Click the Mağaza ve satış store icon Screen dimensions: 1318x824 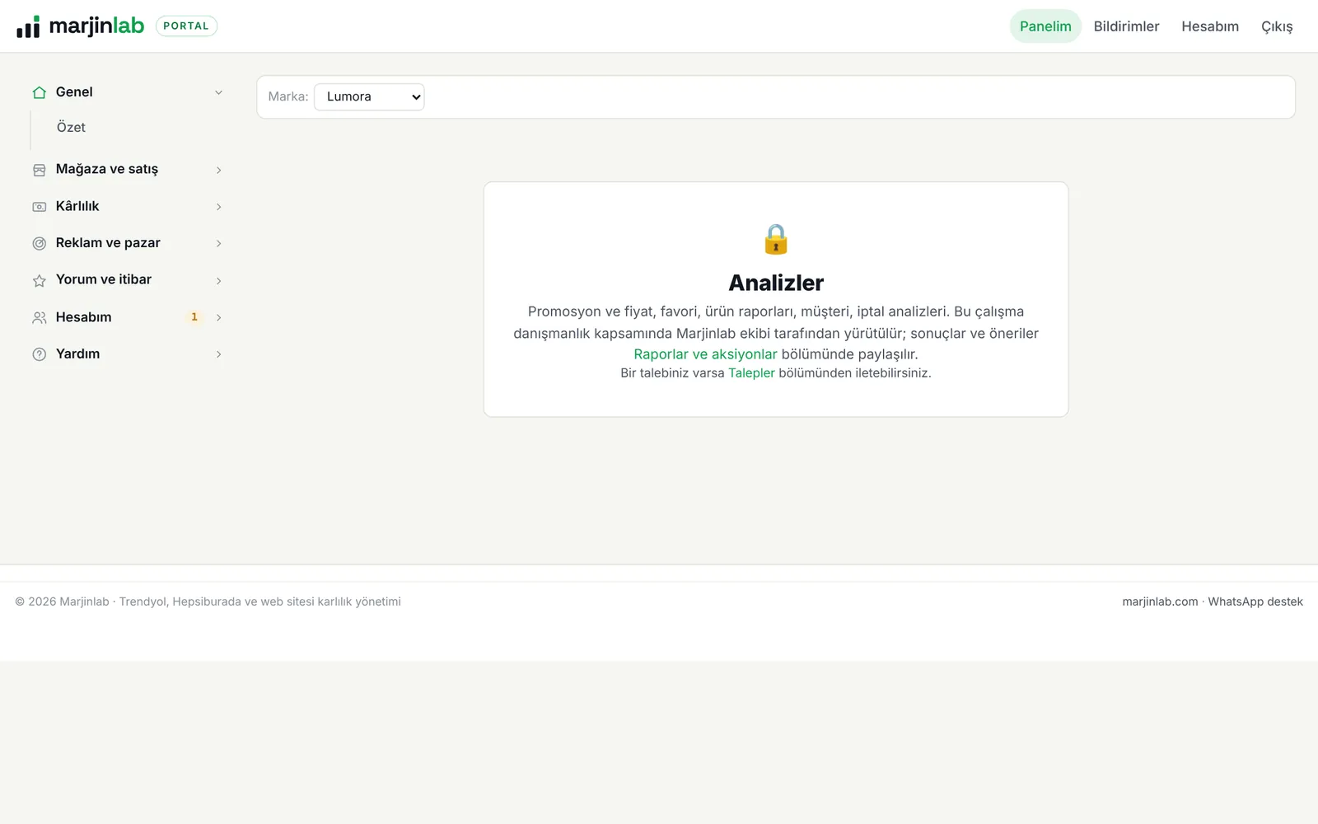click(39, 170)
